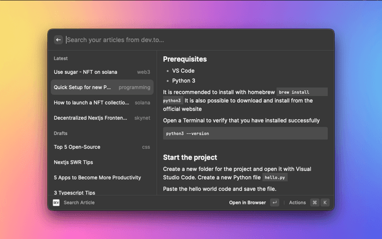382x239 pixels.
Task: Click the 'brew install' code snippet
Action: click(x=302, y=92)
